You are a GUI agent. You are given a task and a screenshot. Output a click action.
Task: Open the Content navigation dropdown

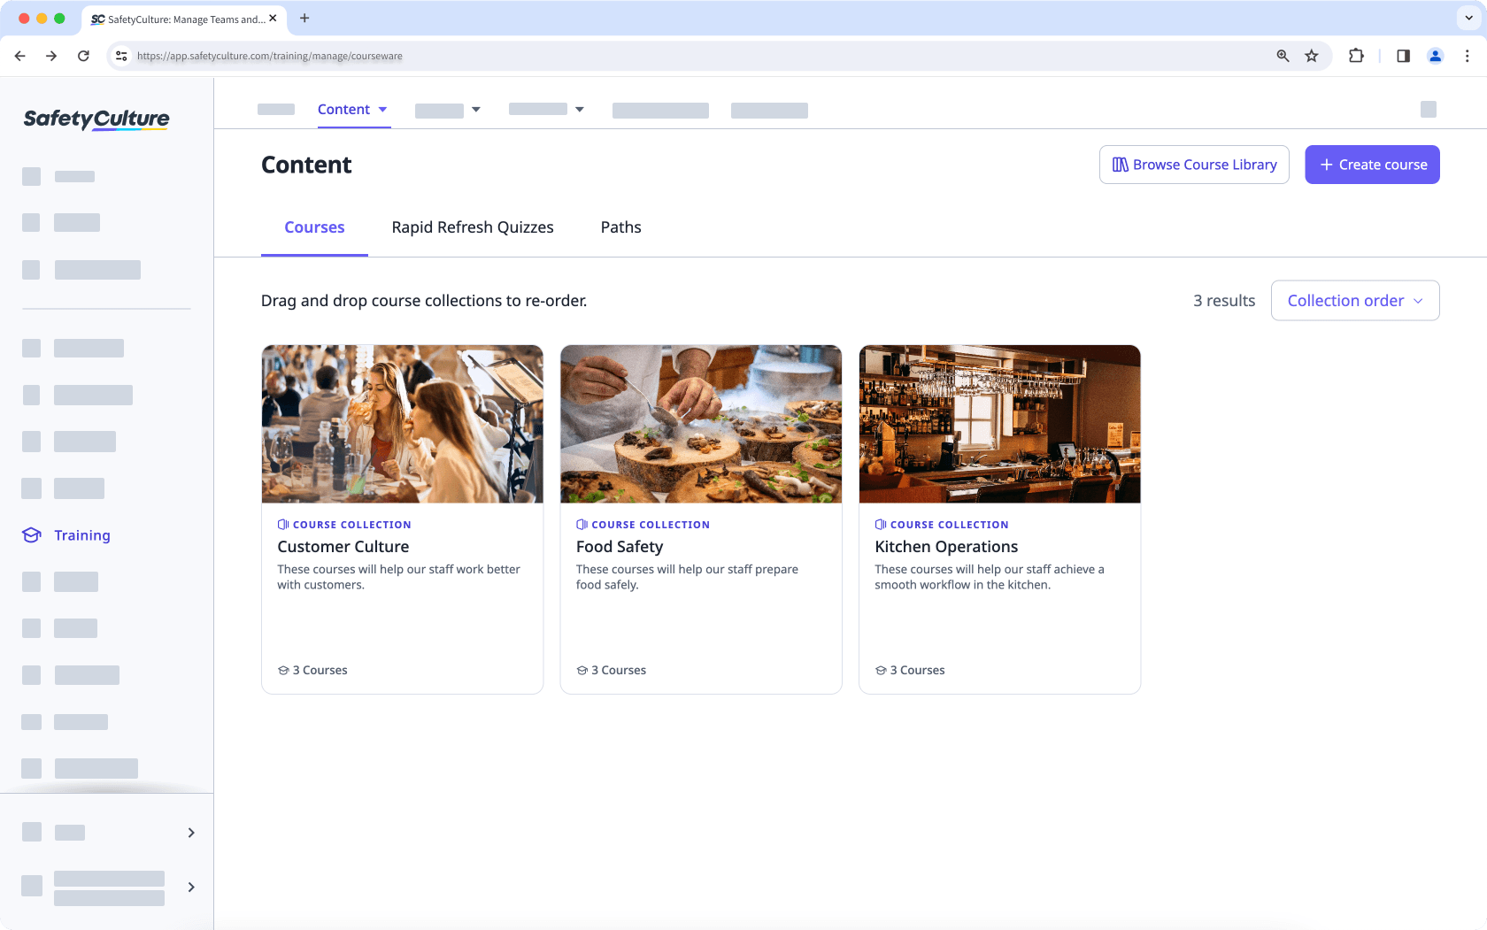(x=353, y=109)
